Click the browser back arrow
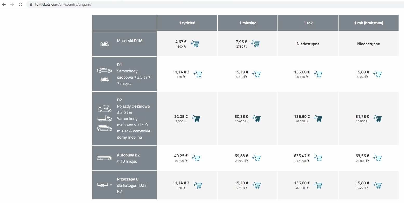Screen dimensions: 404x203 (x=4, y=4)
